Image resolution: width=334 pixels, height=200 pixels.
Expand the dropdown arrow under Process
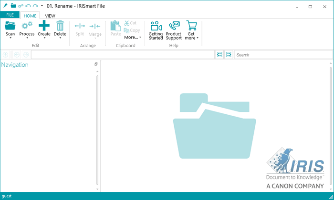27,39
